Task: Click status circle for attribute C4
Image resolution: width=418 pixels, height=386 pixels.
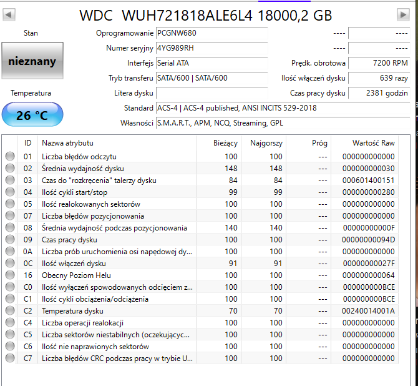Action: pyautogui.click(x=10, y=322)
